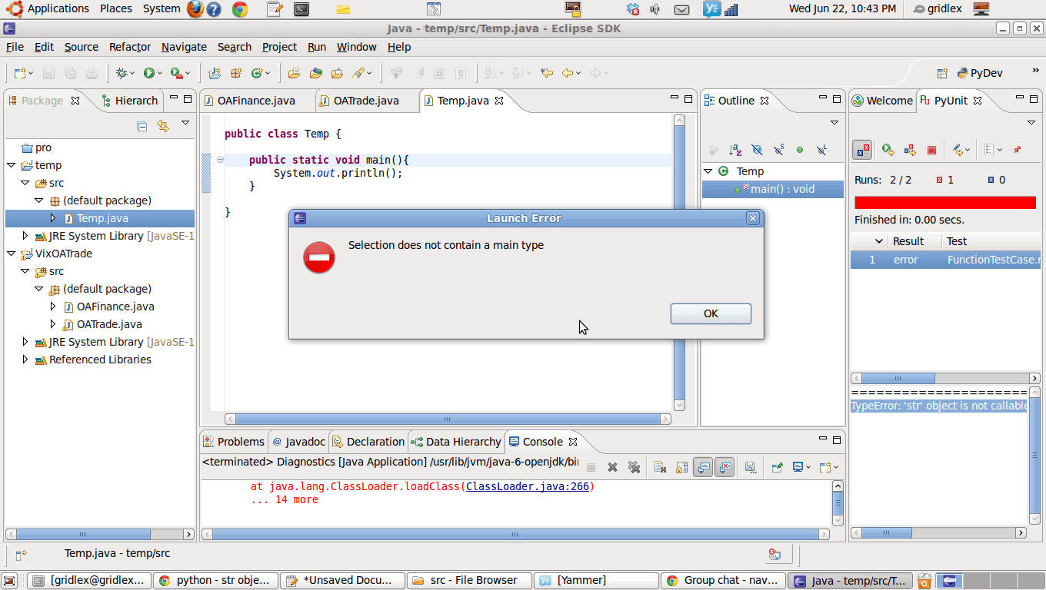This screenshot has height=590, width=1046.
Task: Toggle Show Console When Error Changes
Action: pyautogui.click(x=725, y=466)
